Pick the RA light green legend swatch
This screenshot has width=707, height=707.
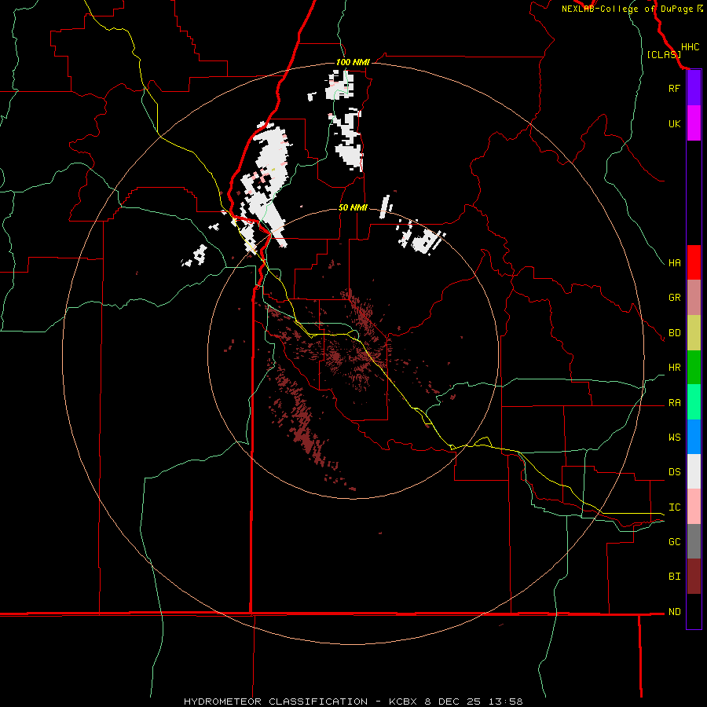(x=694, y=402)
